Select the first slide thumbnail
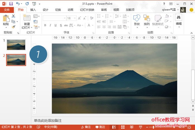The image size is (195, 130). click(x=16, y=44)
